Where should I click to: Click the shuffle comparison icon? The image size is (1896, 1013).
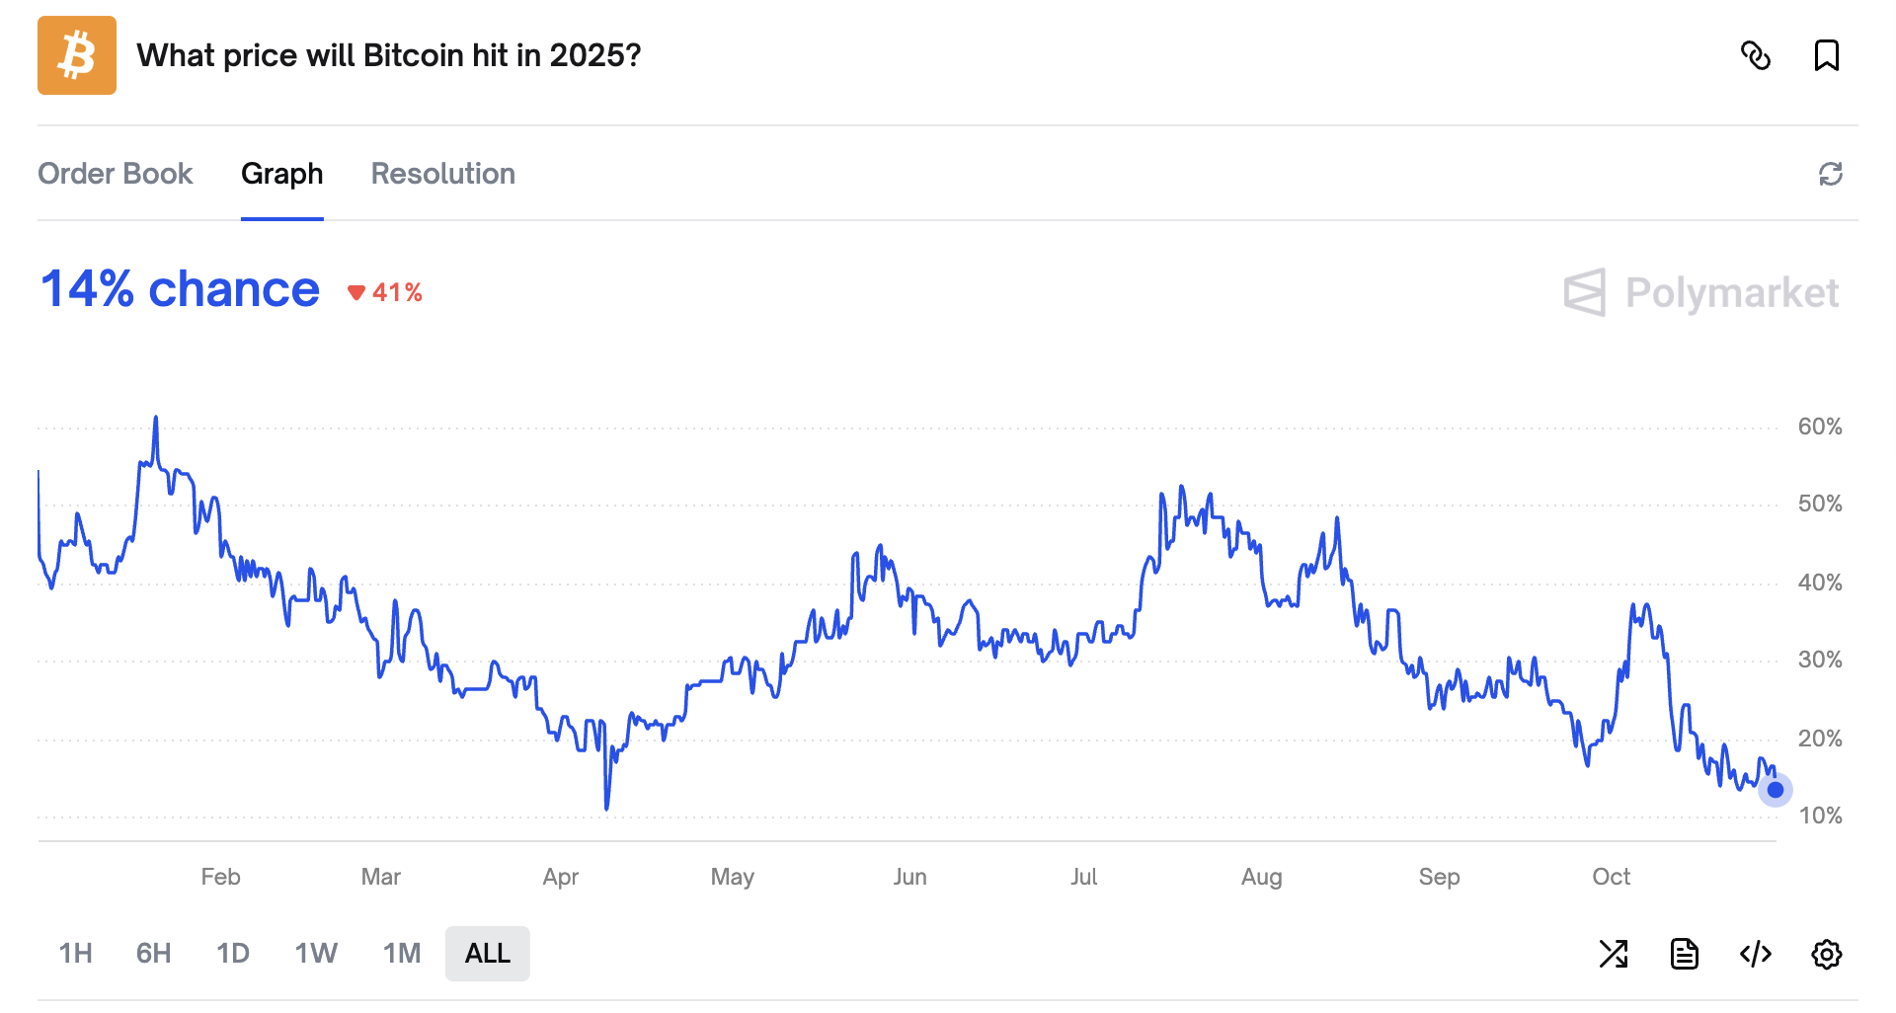(1614, 954)
